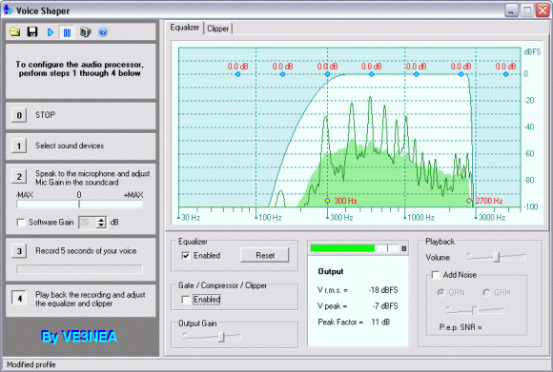Click the pause icon in the toolbar
The image size is (553, 372).
[67, 32]
